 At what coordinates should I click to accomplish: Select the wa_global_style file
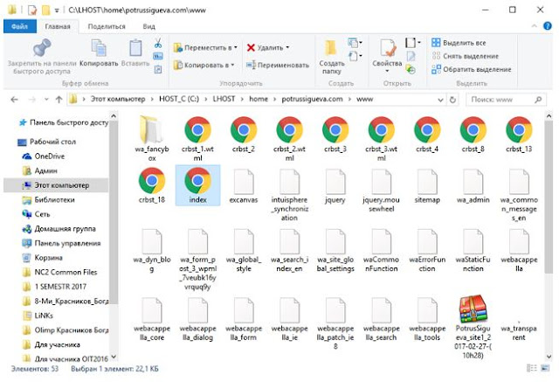[x=244, y=251]
